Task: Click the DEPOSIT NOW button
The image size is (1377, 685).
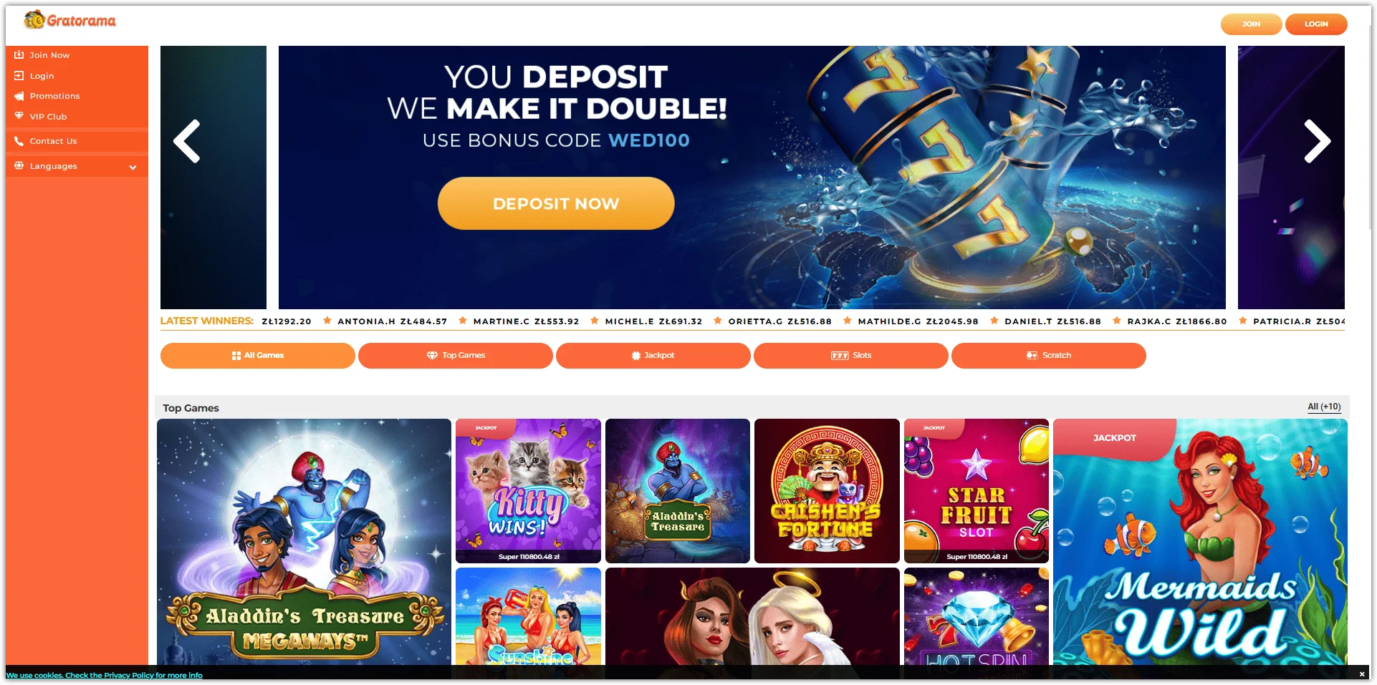Action: [556, 203]
